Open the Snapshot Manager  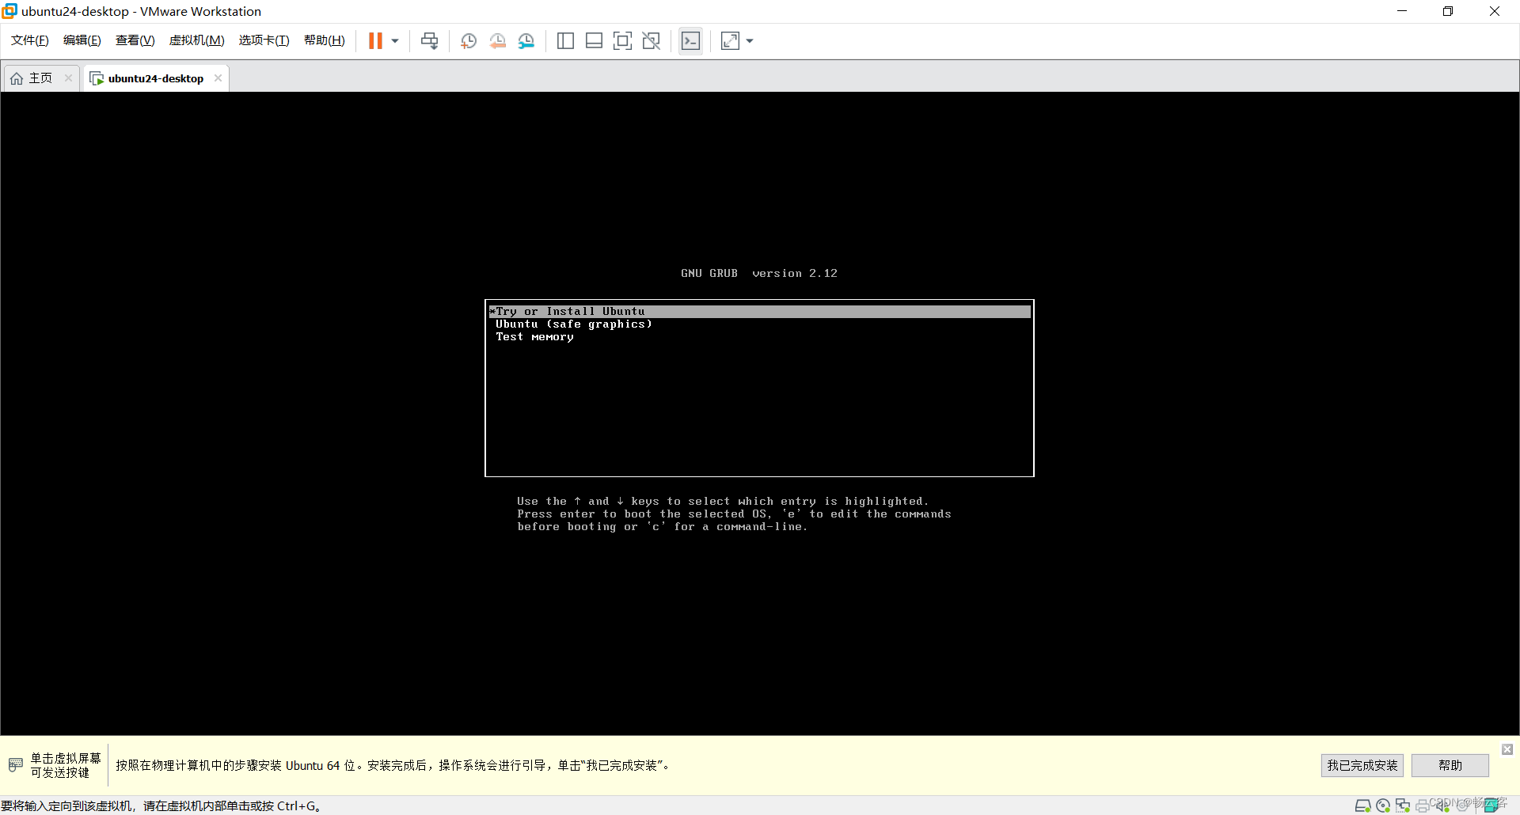pos(526,40)
